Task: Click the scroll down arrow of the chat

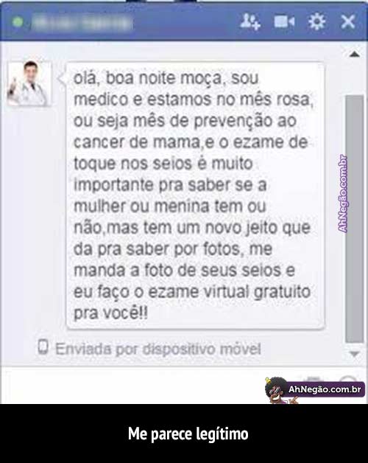Action: point(355,353)
